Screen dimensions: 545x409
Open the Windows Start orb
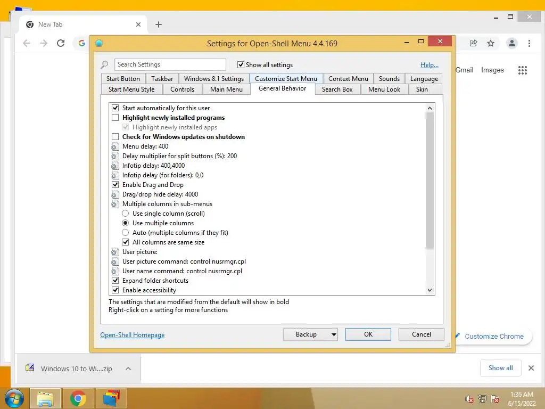[x=14, y=398]
